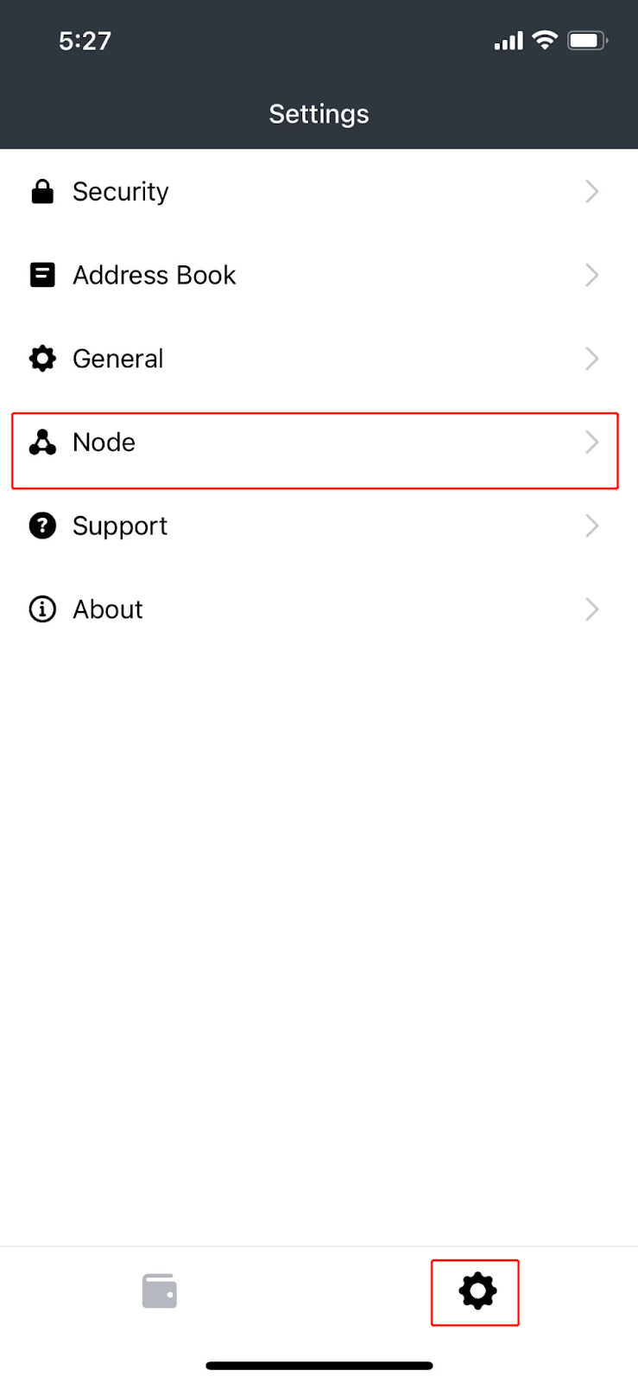
Task: Open the Security label
Action: 121,191
